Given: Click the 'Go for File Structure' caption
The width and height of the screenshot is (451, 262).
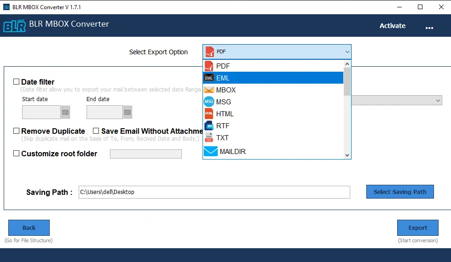Looking at the screenshot, I should click(x=29, y=240).
